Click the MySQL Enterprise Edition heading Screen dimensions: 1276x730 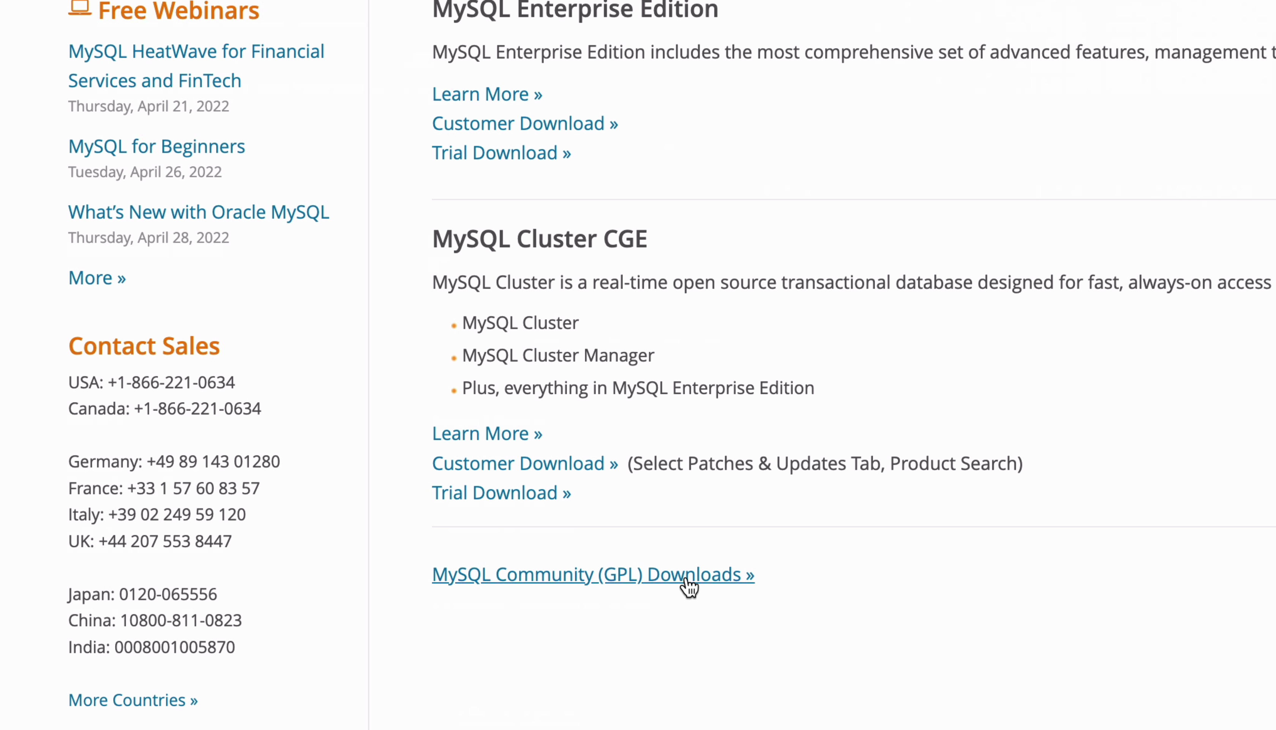[x=575, y=10]
